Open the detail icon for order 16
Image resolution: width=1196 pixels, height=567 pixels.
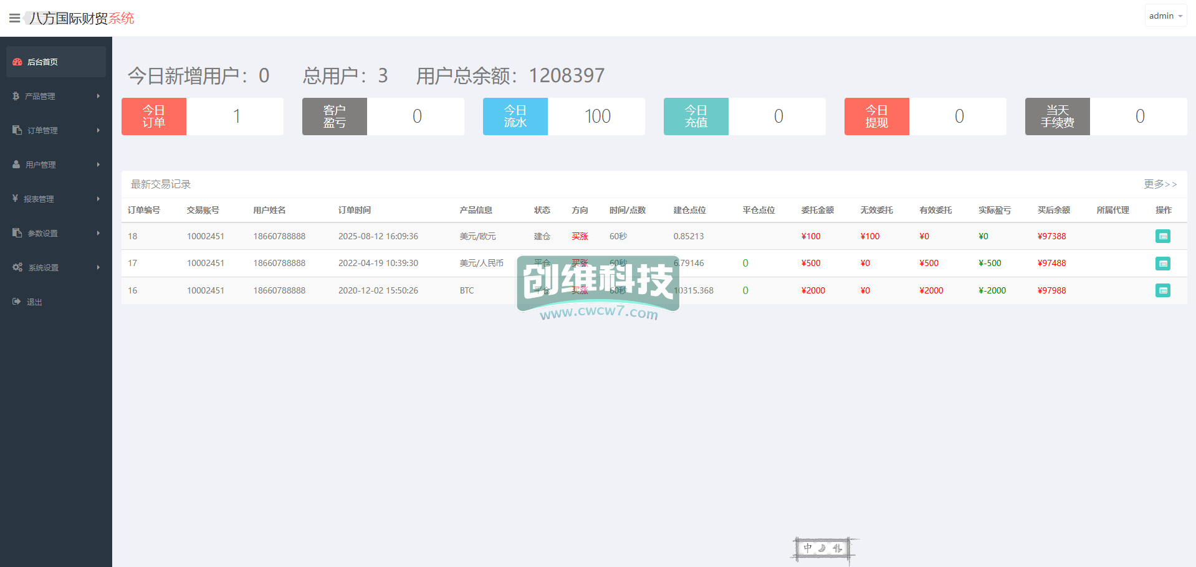(x=1163, y=290)
